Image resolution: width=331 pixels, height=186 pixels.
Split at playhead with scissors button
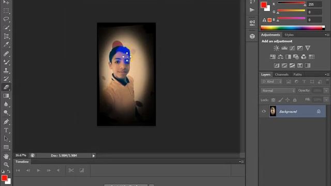[71, 170]
